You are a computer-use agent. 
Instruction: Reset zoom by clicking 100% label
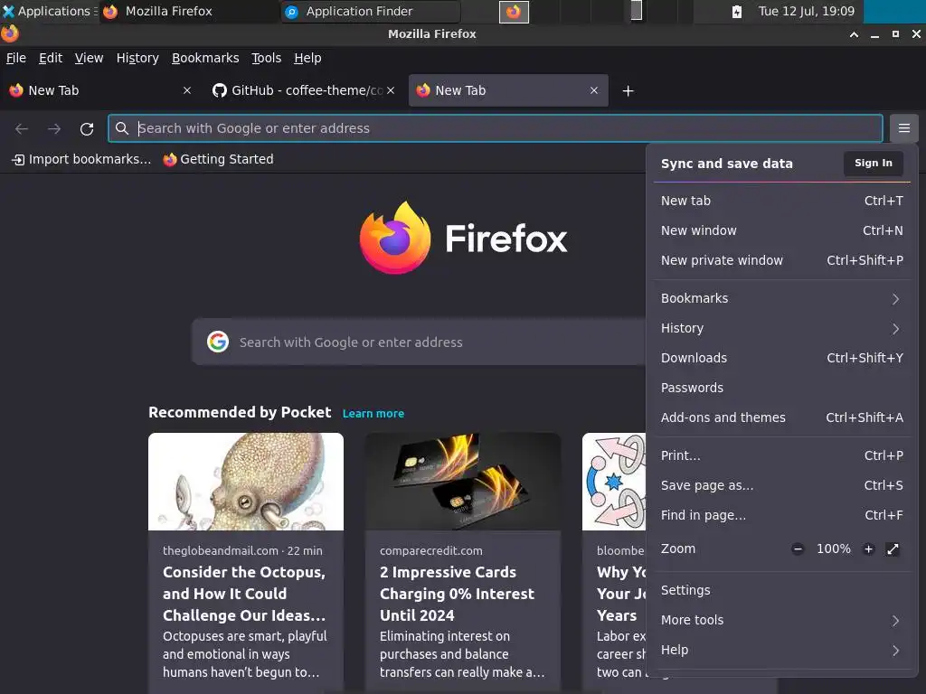tap(833, 549)
